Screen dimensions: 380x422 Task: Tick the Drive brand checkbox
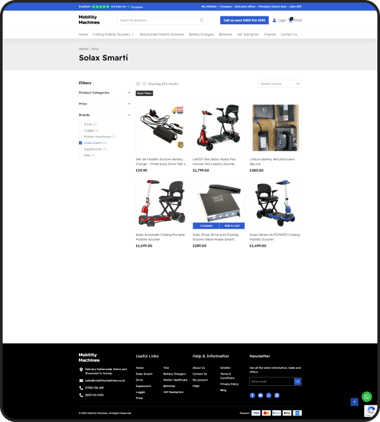(80, 124)
